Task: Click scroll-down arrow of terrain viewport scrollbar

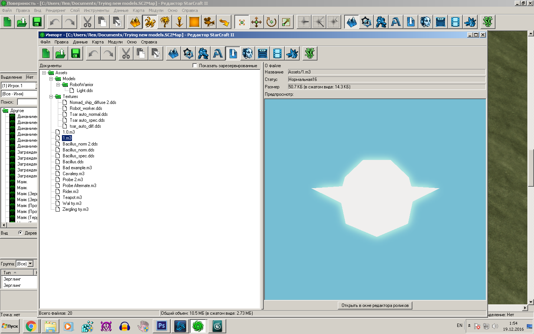Action: click(531, 302)
